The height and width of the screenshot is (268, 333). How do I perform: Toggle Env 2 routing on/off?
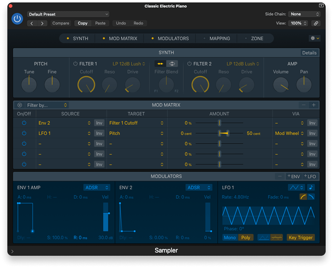click(x=24, y=123)
